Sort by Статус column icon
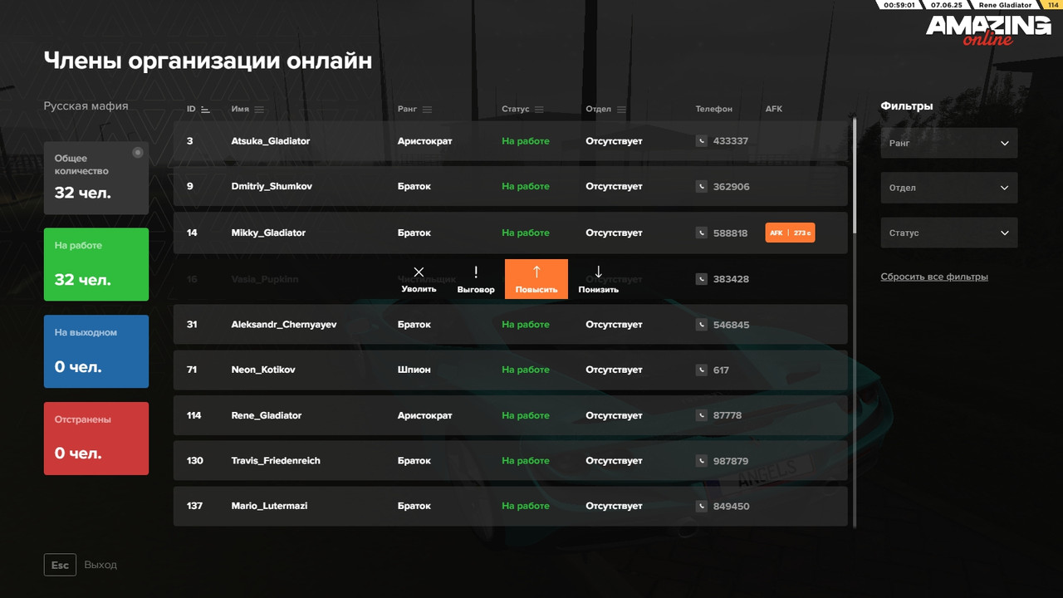The height and width of the screenshot is (598, 1063). 539,110
